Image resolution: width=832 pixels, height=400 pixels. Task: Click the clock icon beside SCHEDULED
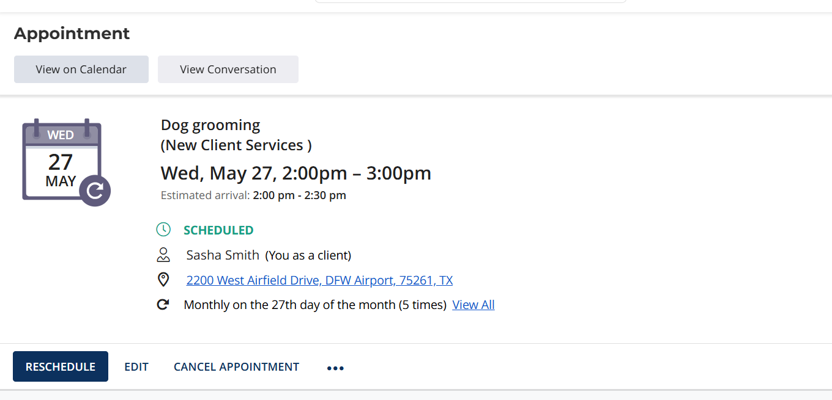click(163, 230)
